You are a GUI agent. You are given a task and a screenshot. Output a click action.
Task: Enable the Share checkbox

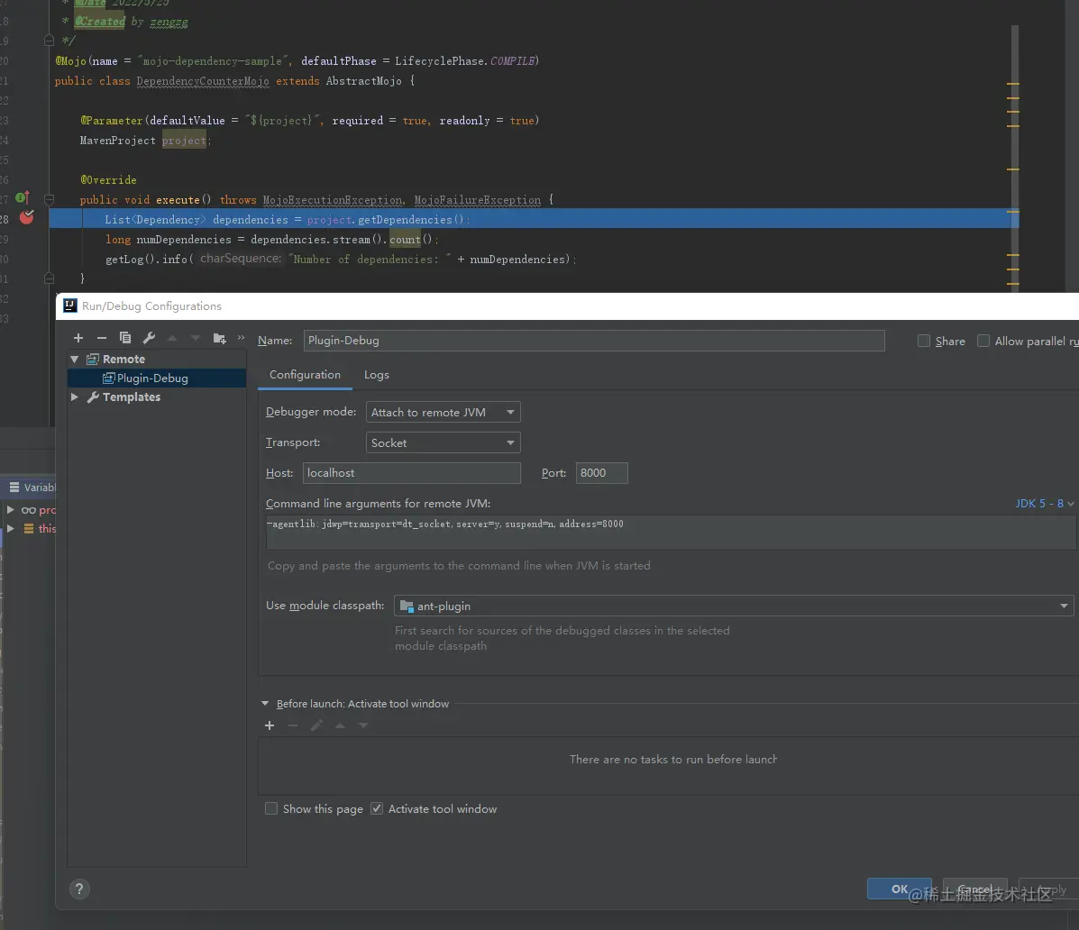pyautogui.click(x=923, y=340)
